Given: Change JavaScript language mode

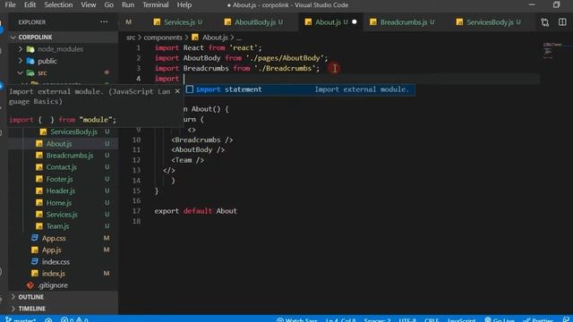Looking at the screenshot, I should click(x=462, y=319).
